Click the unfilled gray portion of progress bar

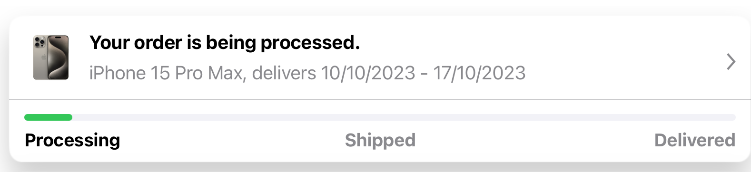[x=404, y=117]
